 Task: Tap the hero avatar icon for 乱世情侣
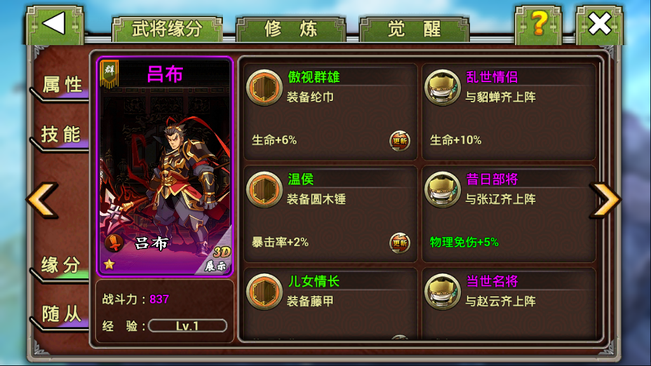point(443,88)
